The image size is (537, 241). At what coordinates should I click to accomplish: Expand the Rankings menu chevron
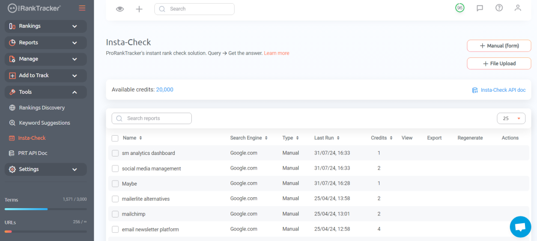[x=75, y=27]
